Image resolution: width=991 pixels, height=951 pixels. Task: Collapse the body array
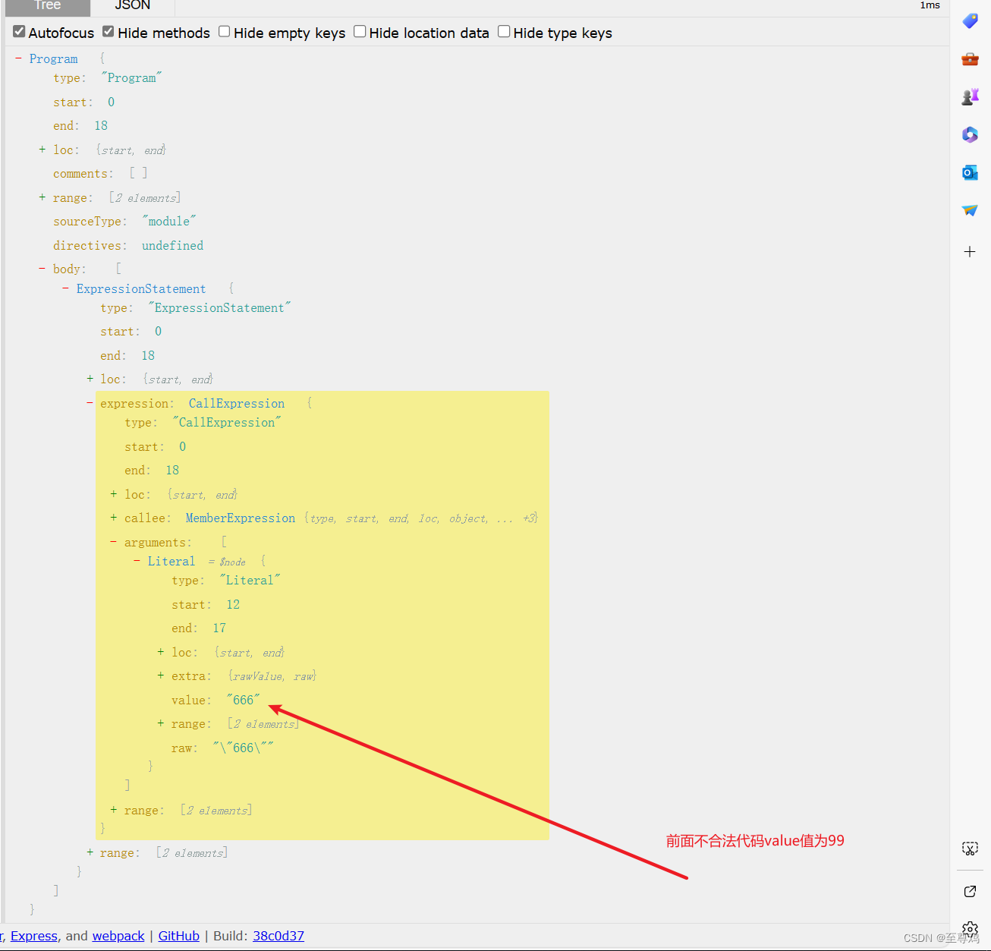pos(42,269)
